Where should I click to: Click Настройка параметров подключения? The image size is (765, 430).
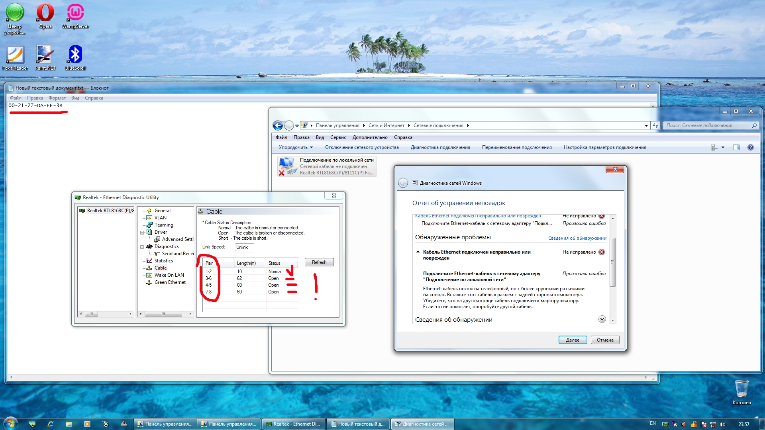pos(605,147)
